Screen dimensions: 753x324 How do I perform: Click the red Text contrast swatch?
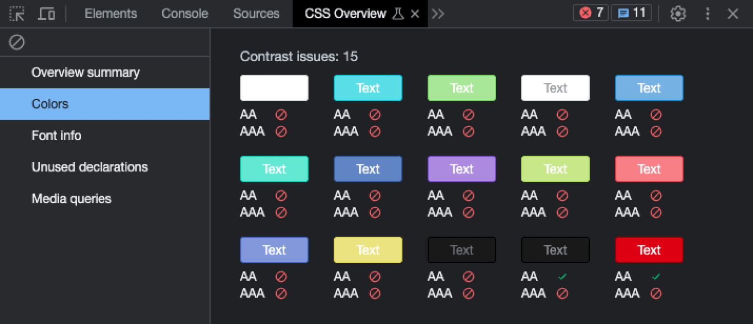649,250
